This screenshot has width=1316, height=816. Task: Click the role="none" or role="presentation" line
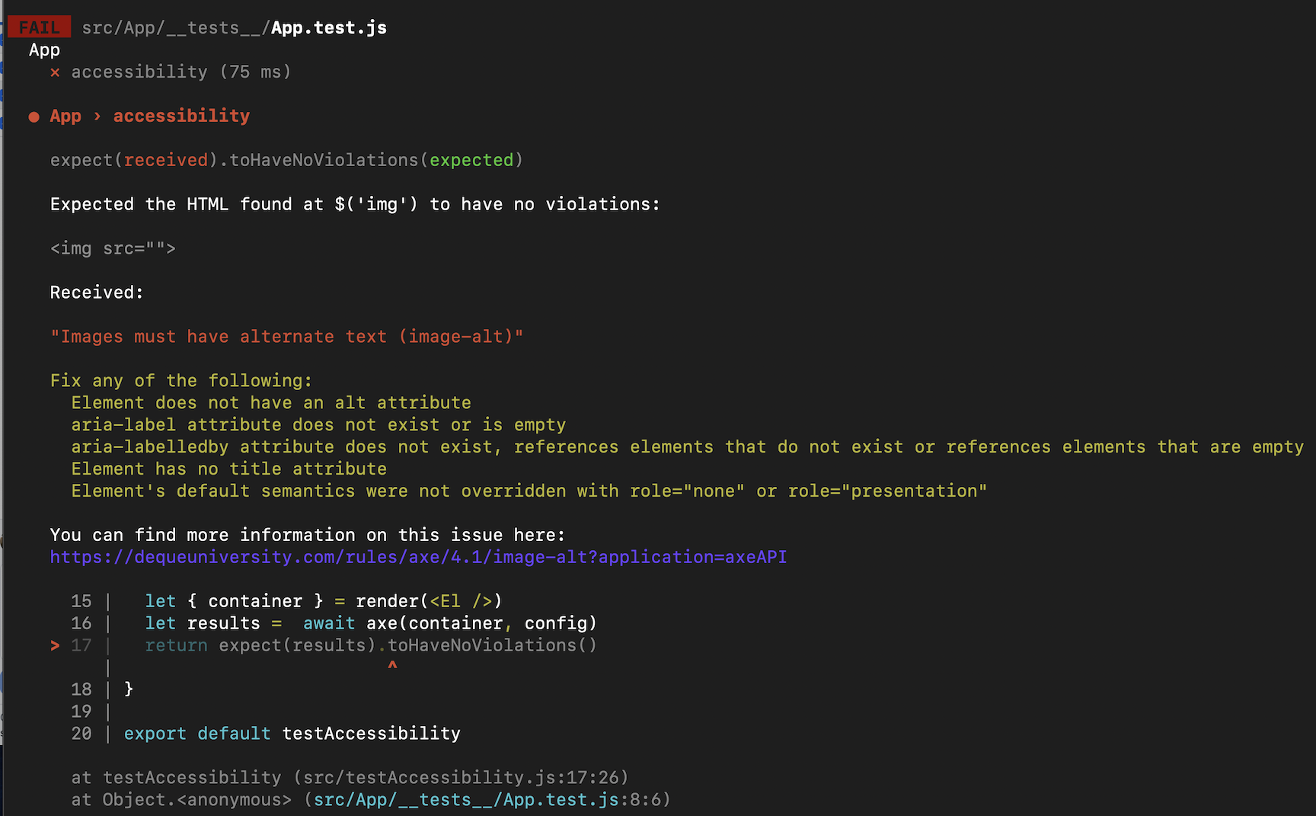529,491
